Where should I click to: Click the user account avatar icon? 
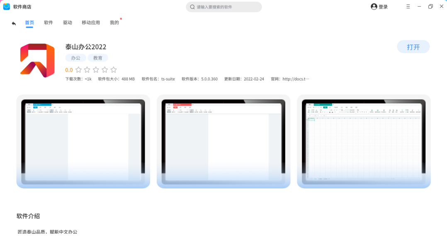[374, 7]
